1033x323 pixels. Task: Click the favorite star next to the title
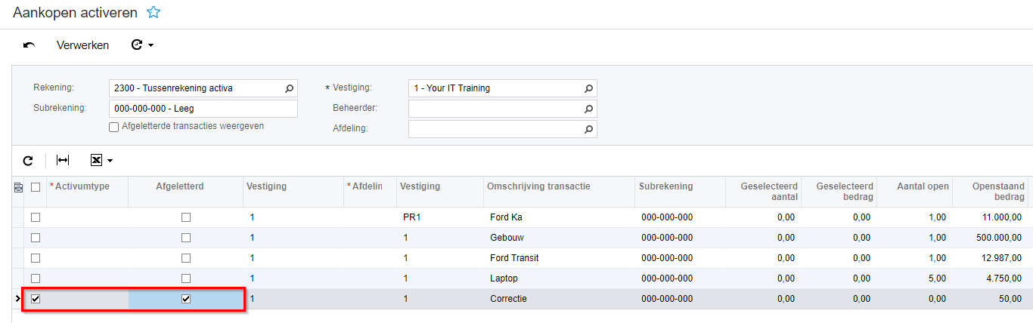click(154, 12)
